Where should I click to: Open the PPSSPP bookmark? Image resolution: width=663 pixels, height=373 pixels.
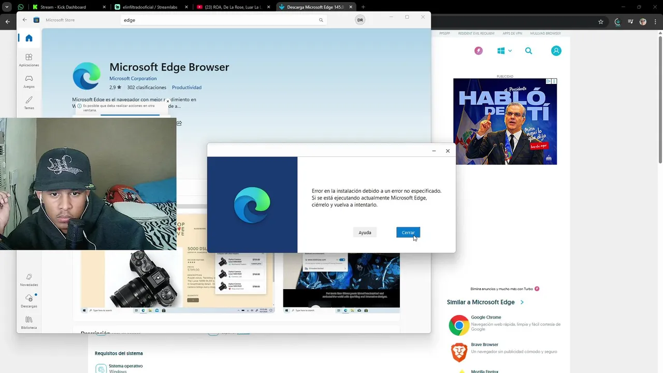coord(444,33)
